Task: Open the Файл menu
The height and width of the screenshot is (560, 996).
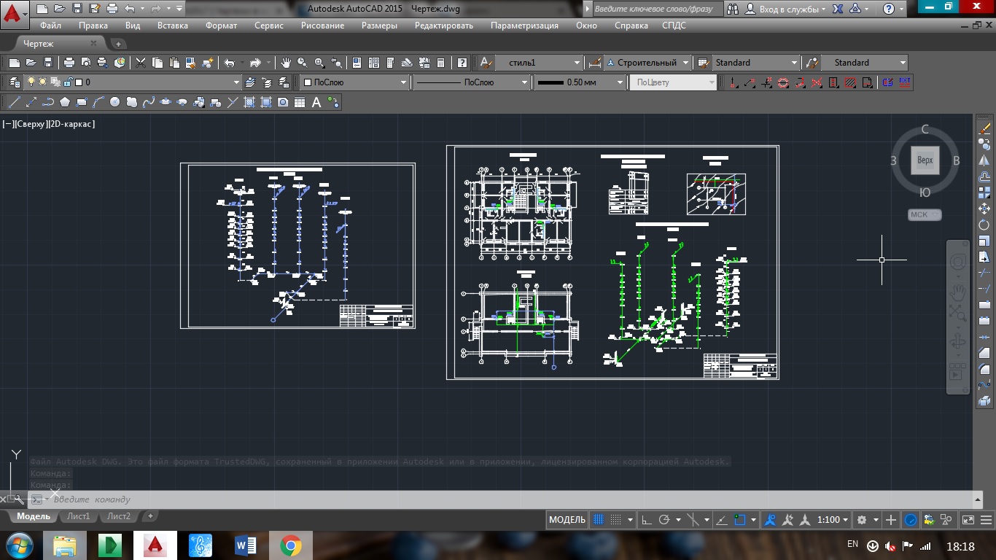Action: (51, 26)
